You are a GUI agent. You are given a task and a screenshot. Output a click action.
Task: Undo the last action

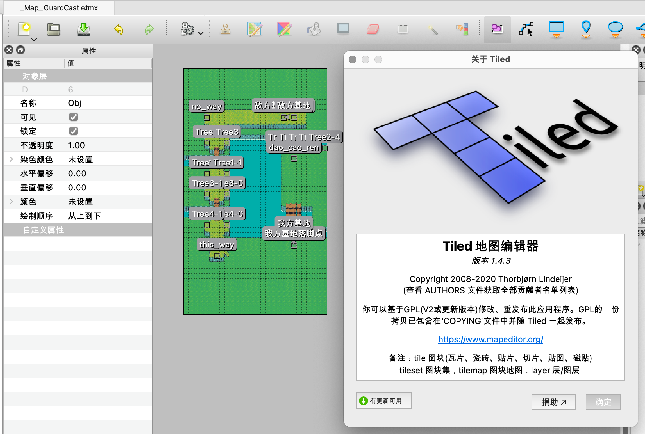[119, 29]
